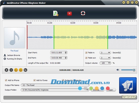Click the album disc icon beside Running On Empty
Image resolution: width=139 pixels, height=103 pixels.
tap(5, 59)
